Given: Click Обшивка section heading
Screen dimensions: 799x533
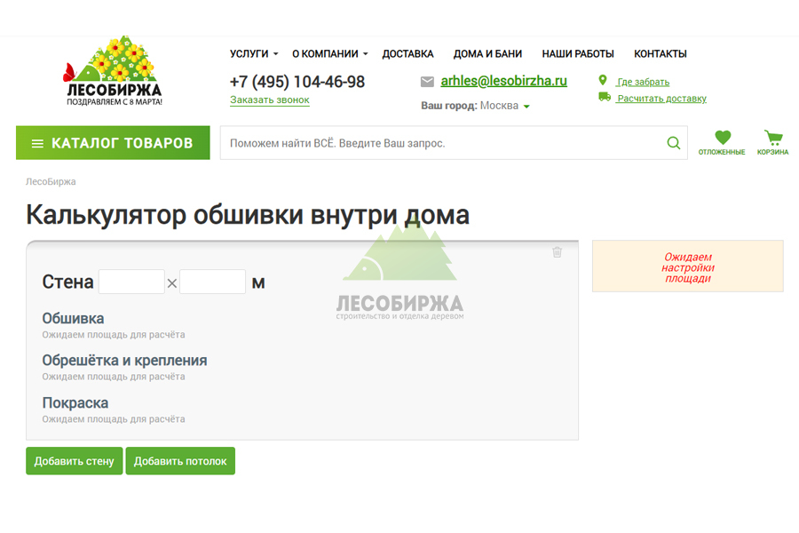Looking at the screenshot, I should click(73, 318).
